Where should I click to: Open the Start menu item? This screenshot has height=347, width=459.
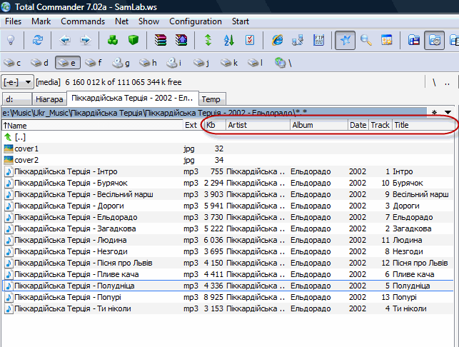(241, 21)
